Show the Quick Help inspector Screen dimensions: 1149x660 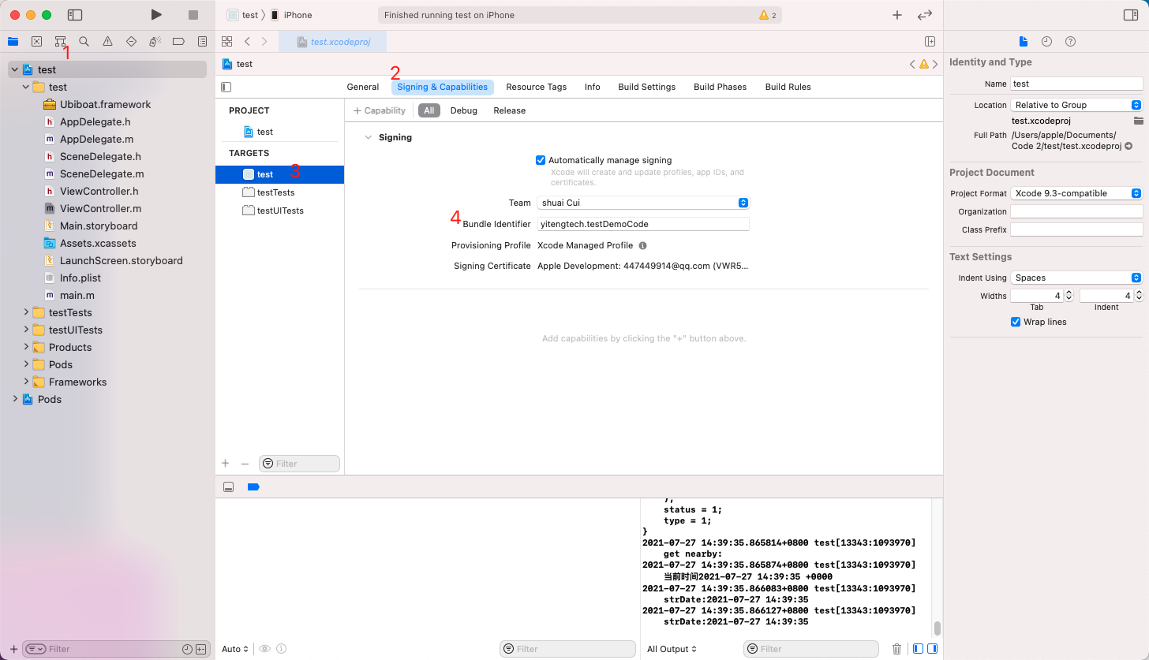point(1070,42)
